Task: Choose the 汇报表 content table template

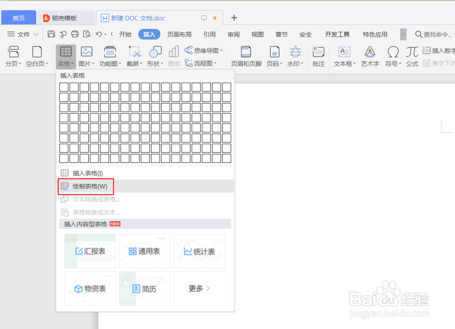Action: coord(90,251)
